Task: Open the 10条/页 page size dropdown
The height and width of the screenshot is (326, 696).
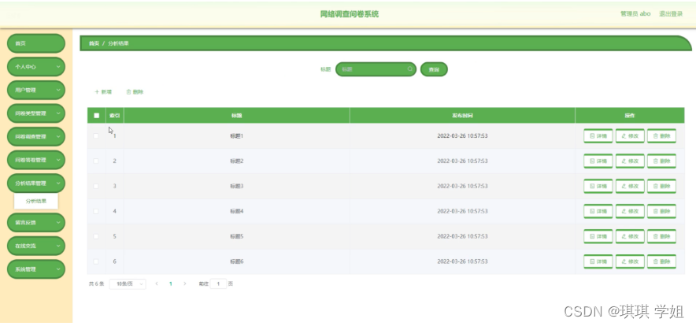Action: coord(128,283)
